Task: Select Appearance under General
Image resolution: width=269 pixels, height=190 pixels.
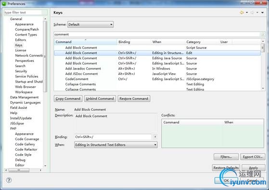Action: coord(25,24)
